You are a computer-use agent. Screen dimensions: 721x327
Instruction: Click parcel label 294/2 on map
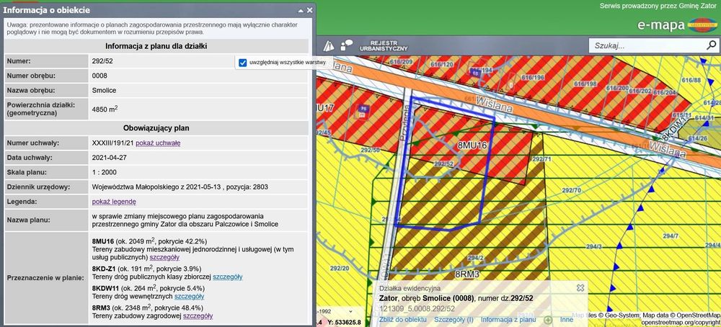pos(475,258)
